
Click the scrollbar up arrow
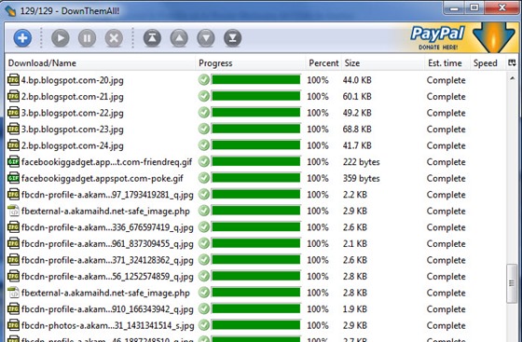(512, 78)
